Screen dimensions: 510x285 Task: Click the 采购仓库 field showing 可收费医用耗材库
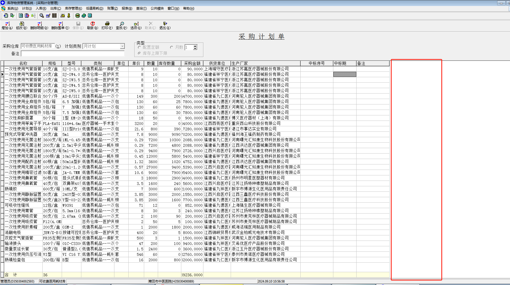point(38,46)
